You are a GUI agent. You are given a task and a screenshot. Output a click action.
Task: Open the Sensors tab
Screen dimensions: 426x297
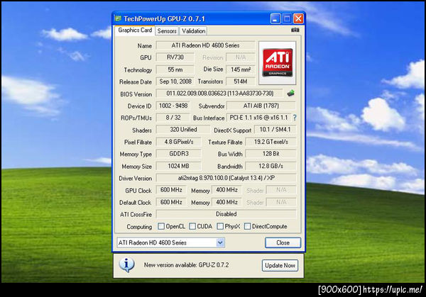click(x=167, y=31)
